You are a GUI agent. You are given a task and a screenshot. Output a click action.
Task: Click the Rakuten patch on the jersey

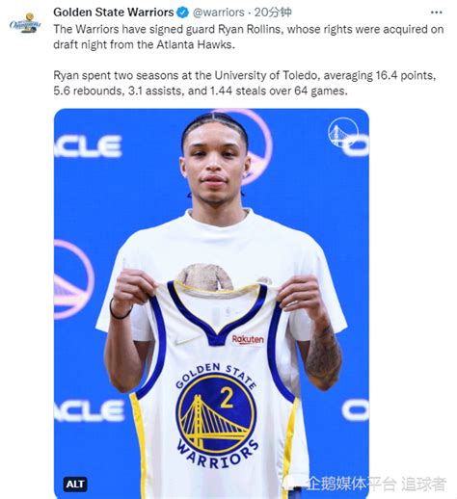point(248,339)
